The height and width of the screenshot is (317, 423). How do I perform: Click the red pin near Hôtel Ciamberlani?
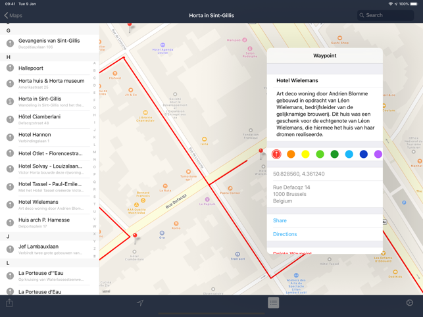135,235
